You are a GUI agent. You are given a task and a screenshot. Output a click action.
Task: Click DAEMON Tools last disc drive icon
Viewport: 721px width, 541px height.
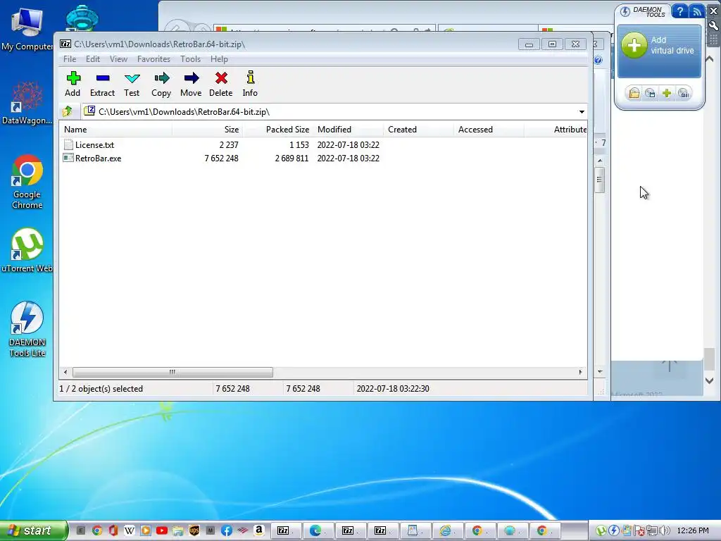[x=684, y=94]
